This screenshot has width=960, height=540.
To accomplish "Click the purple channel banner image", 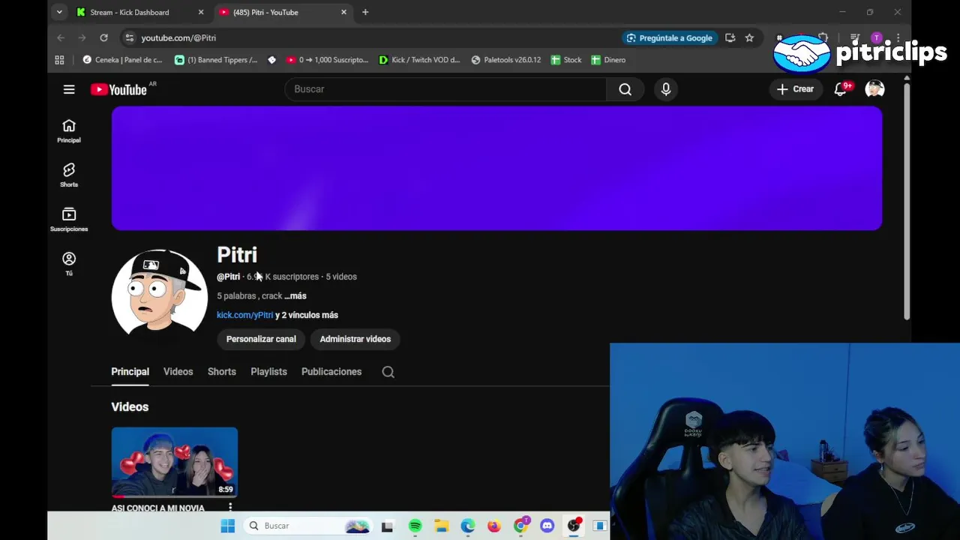I will [x=496, y=168].
